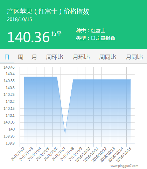This screenshot has height=169, width=147.
Task: Click the 持平 status label
Action: [x=56, y=34]
